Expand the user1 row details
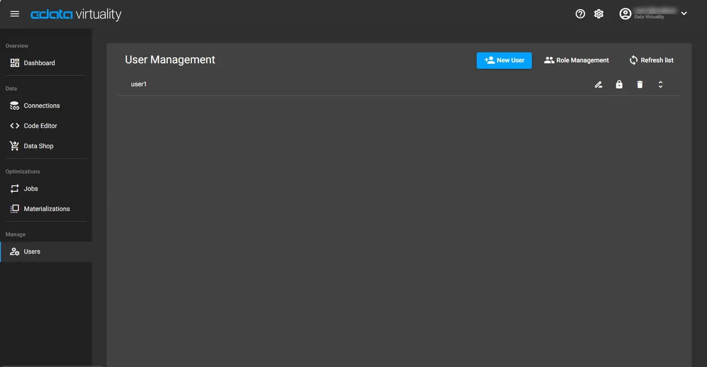Image resolution: width=707 pixels, height=367 pixels. 661,84
